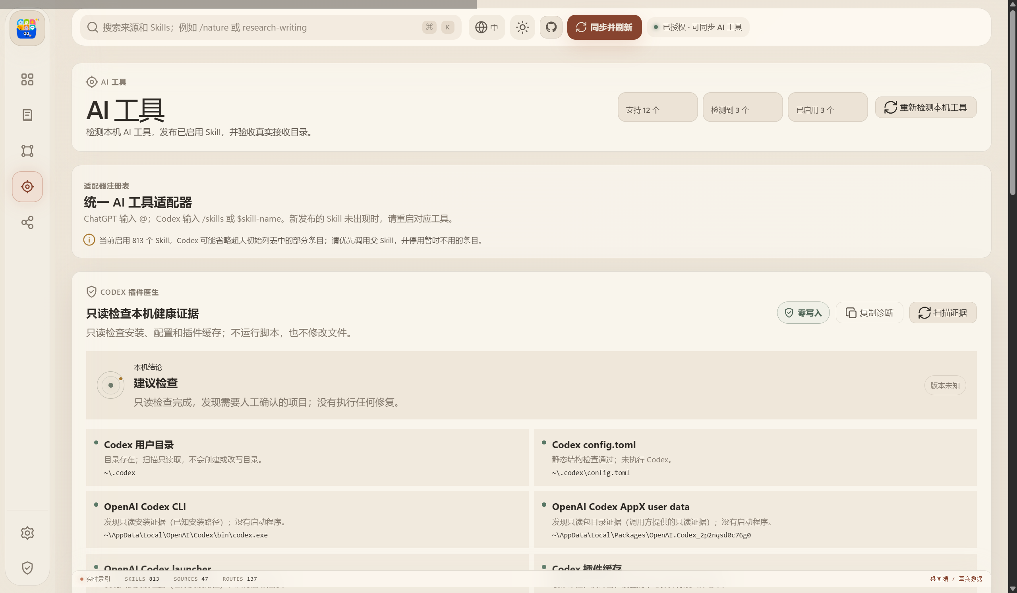Click the Codex 用户目录 heading
Image resolution: width=1017 pixels, height=593 pixels.
139,444
